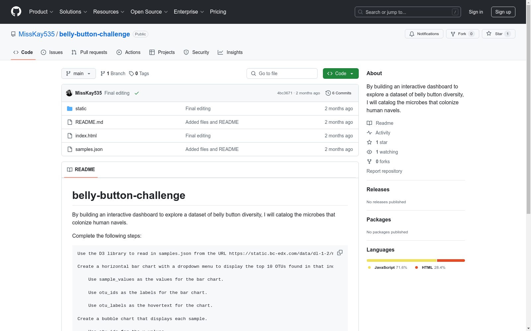Image resolution: width=531 pixels, height=331 pixels.
Task: Click in the Go to file field
Action: 282,73
